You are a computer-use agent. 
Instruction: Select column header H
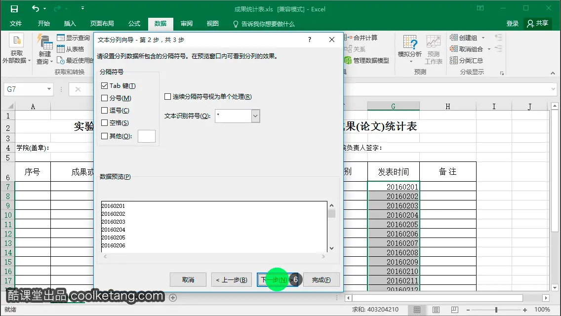tap(447, 106)
